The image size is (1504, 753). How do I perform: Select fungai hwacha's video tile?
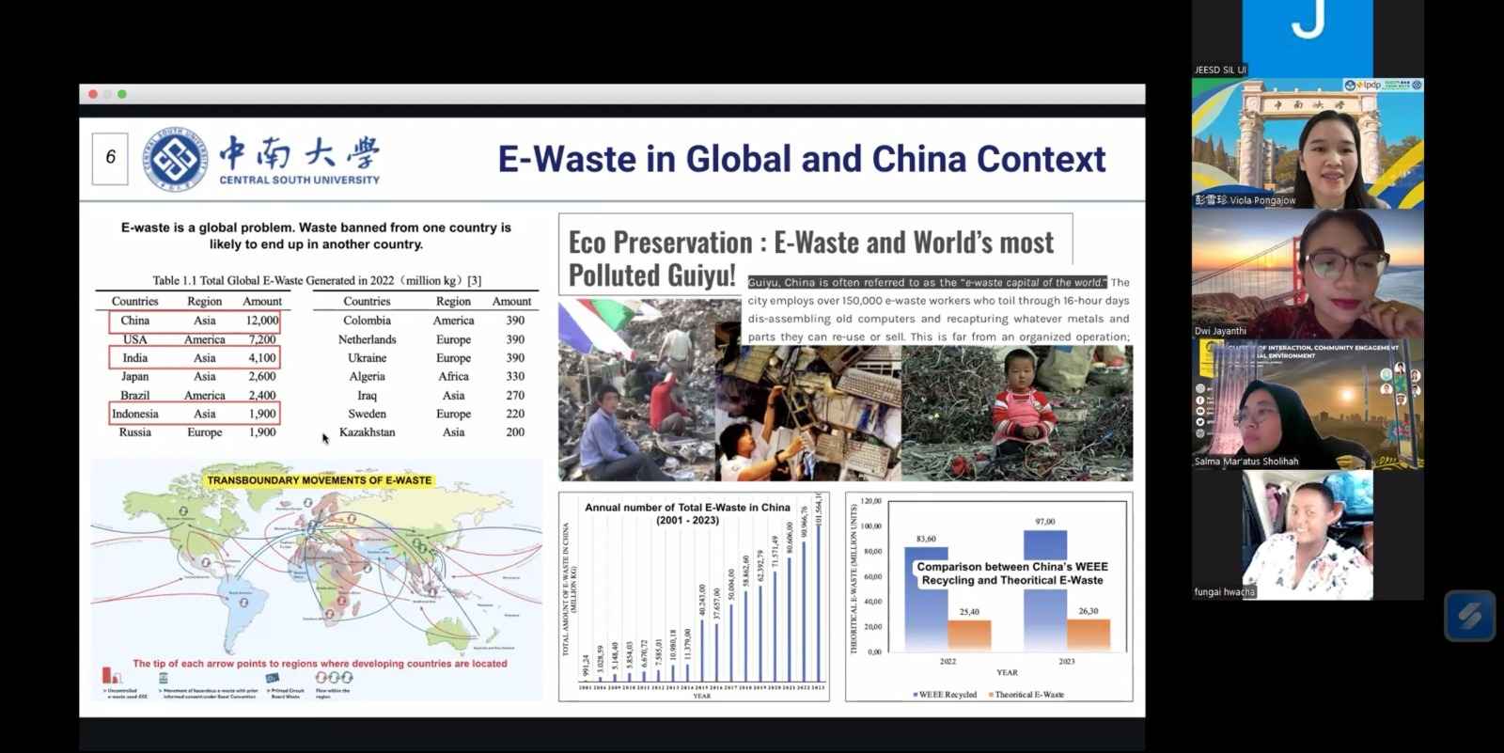pyautogui.click(x=1307, y=534)
